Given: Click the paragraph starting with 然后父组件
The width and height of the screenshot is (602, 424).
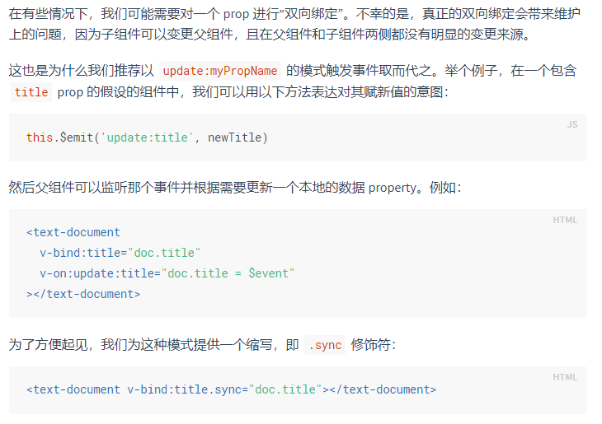Looking at the screenshot, I should [x=235, y=188].
